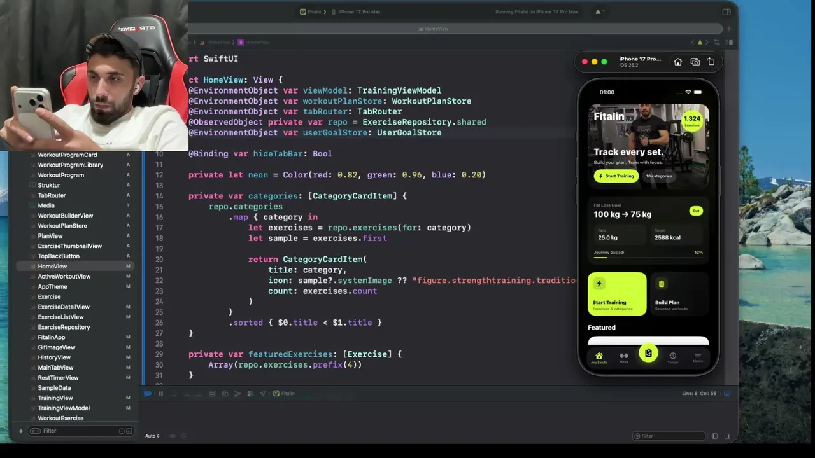The image size is (815, 458).
Task: Select the history clock tab in app
Action: [672, 358]
